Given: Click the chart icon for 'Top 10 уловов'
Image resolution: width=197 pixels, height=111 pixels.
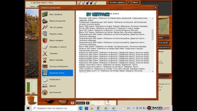Looking at the screenshot, I should pyautogui.click(x=45, y=27).
